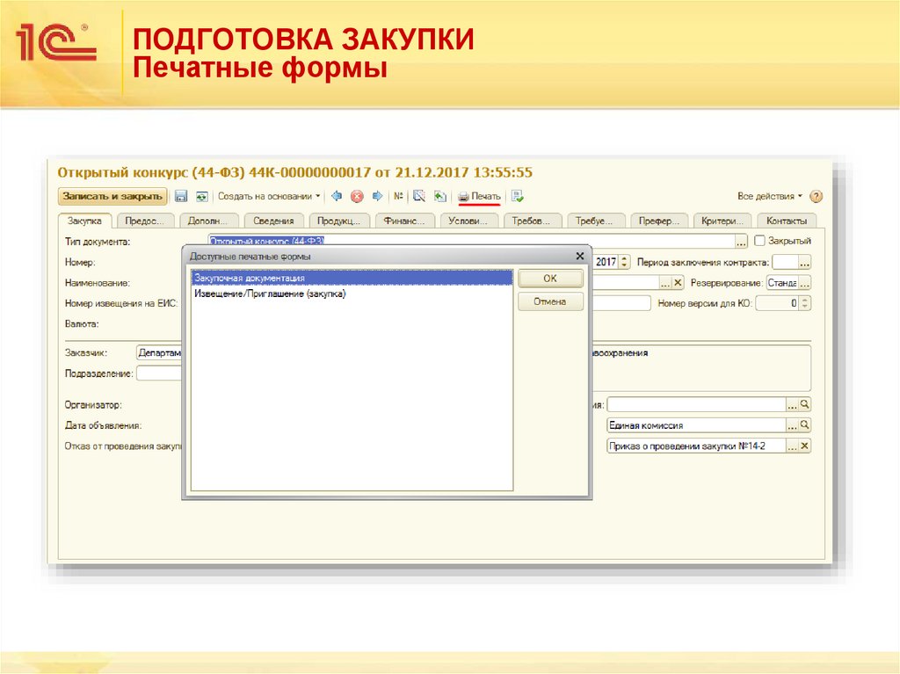Image resolution: width=900 pixels, height=674 pixels.
Task: Increment Номер версии для КО with stepper arrow
Action: point(805,299)
